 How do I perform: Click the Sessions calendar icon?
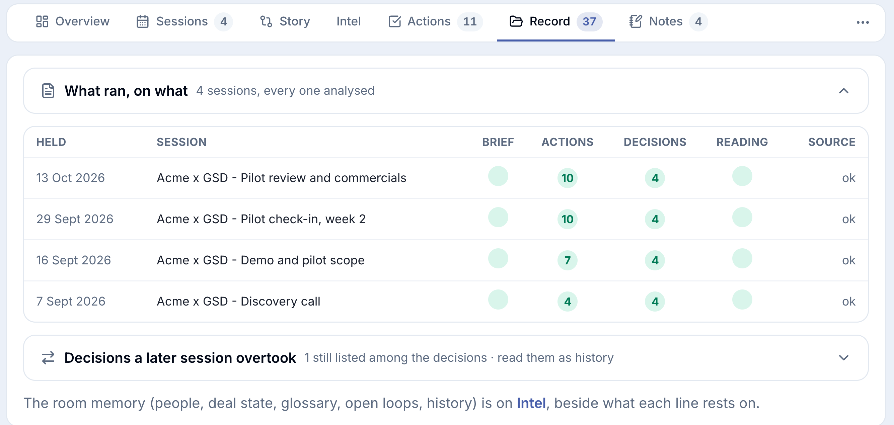pyautogui.click(x=143, y=21)
